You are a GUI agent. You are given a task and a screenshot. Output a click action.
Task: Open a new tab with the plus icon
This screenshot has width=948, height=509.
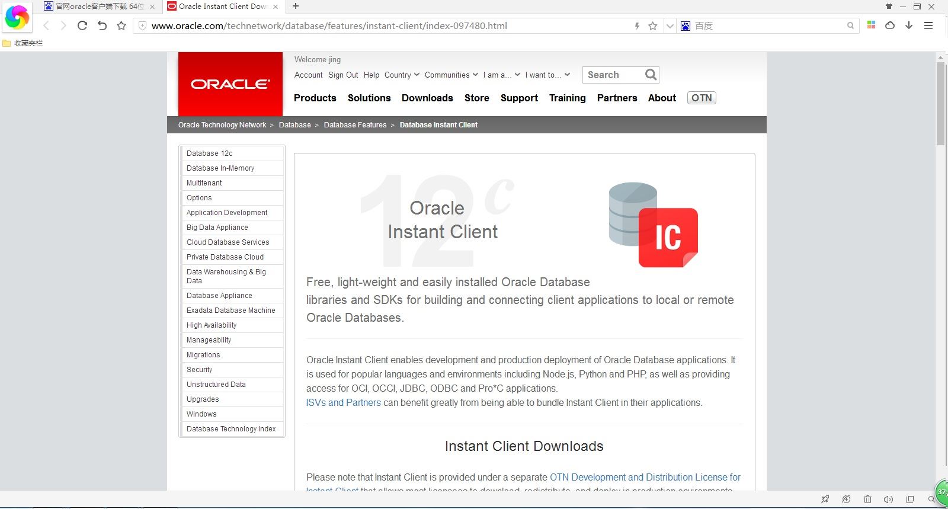coord(296,6)
